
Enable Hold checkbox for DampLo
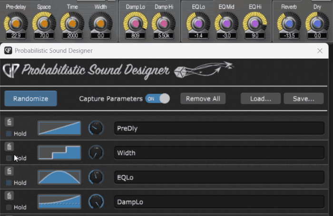(x=9, y=207)
